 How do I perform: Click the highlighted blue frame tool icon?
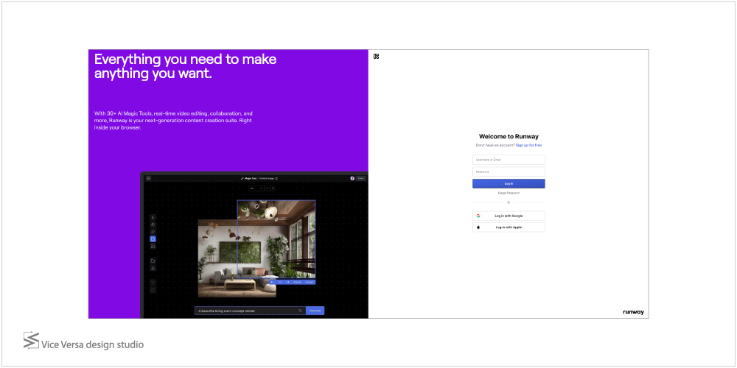point(153,239)
